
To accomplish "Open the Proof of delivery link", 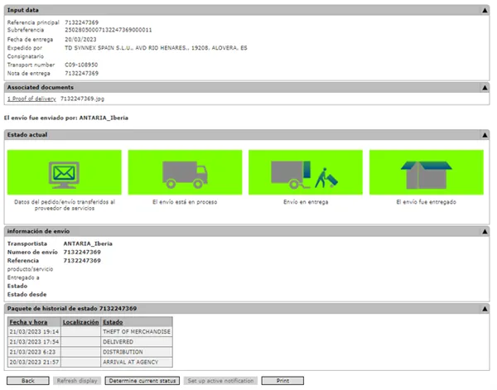I will tap(31, 99).
